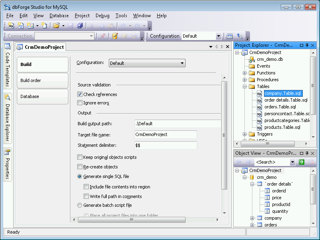Screen dimensions: 320x240
Task: Expand the Procedures folder
Action: 244,80
